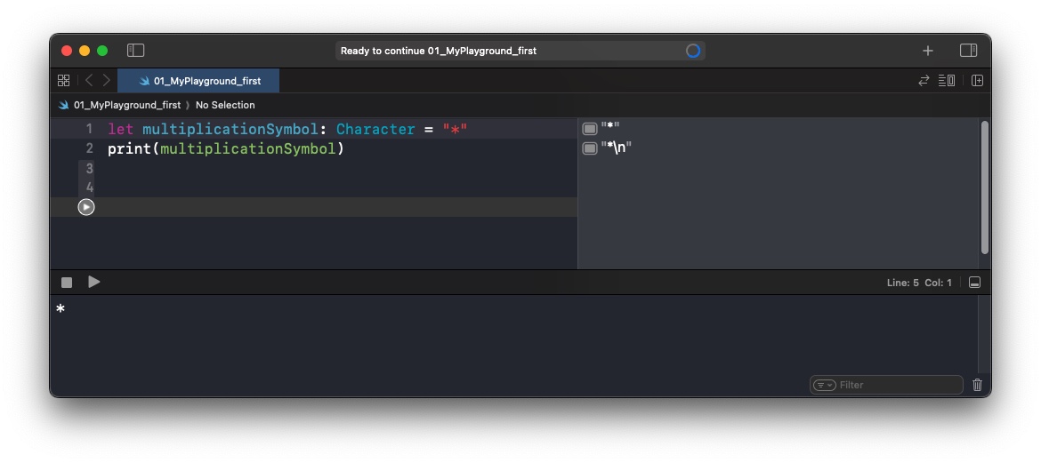Image resolution: width=1041 pixels, height=463 pixels.
Task: Click the add plus button in toolbar
Action: [x=927, y=51]
